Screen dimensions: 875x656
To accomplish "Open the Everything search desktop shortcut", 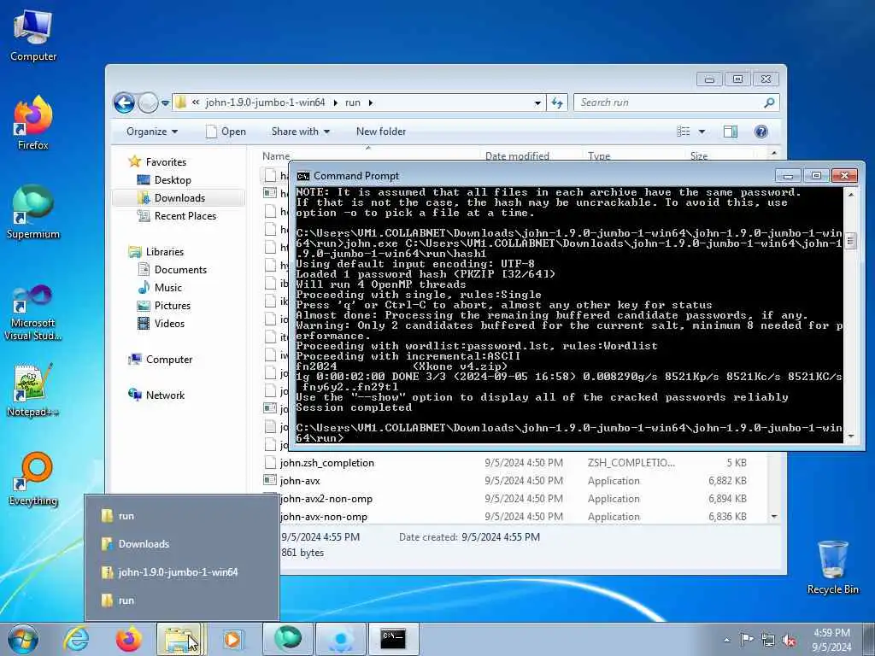I will (x=33, y=478).
